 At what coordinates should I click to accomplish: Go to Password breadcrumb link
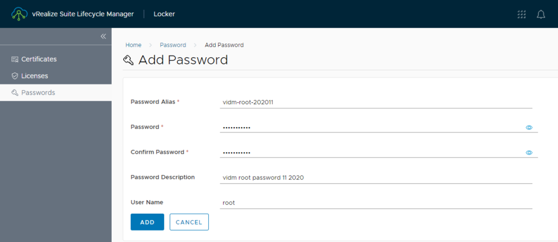[x=173, y=45]
